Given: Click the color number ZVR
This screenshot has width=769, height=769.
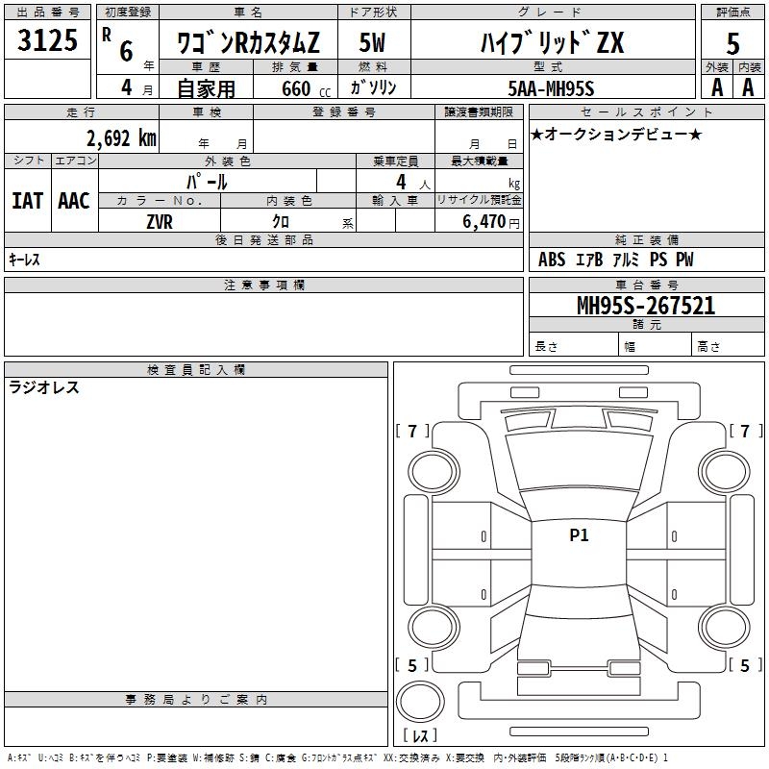Looking at the screenshot, I should coord(160,222).
